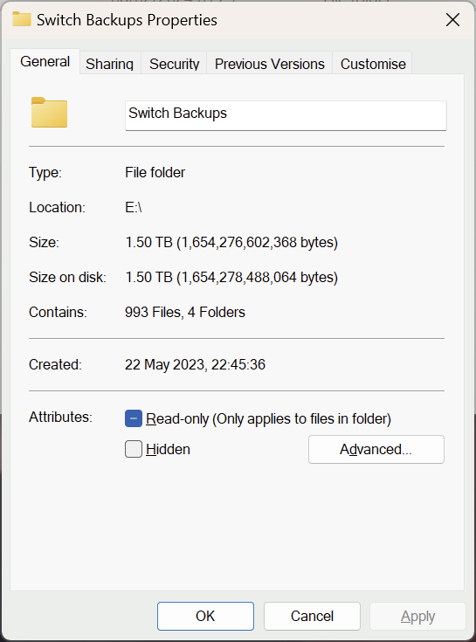
Task: Open the Sharing tab
Action: pos(110,64)
